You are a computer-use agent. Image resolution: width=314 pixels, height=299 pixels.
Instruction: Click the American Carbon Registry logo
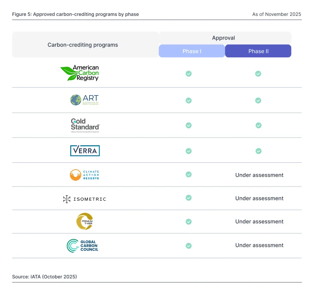pyautogui.click(x=79, y=73)
